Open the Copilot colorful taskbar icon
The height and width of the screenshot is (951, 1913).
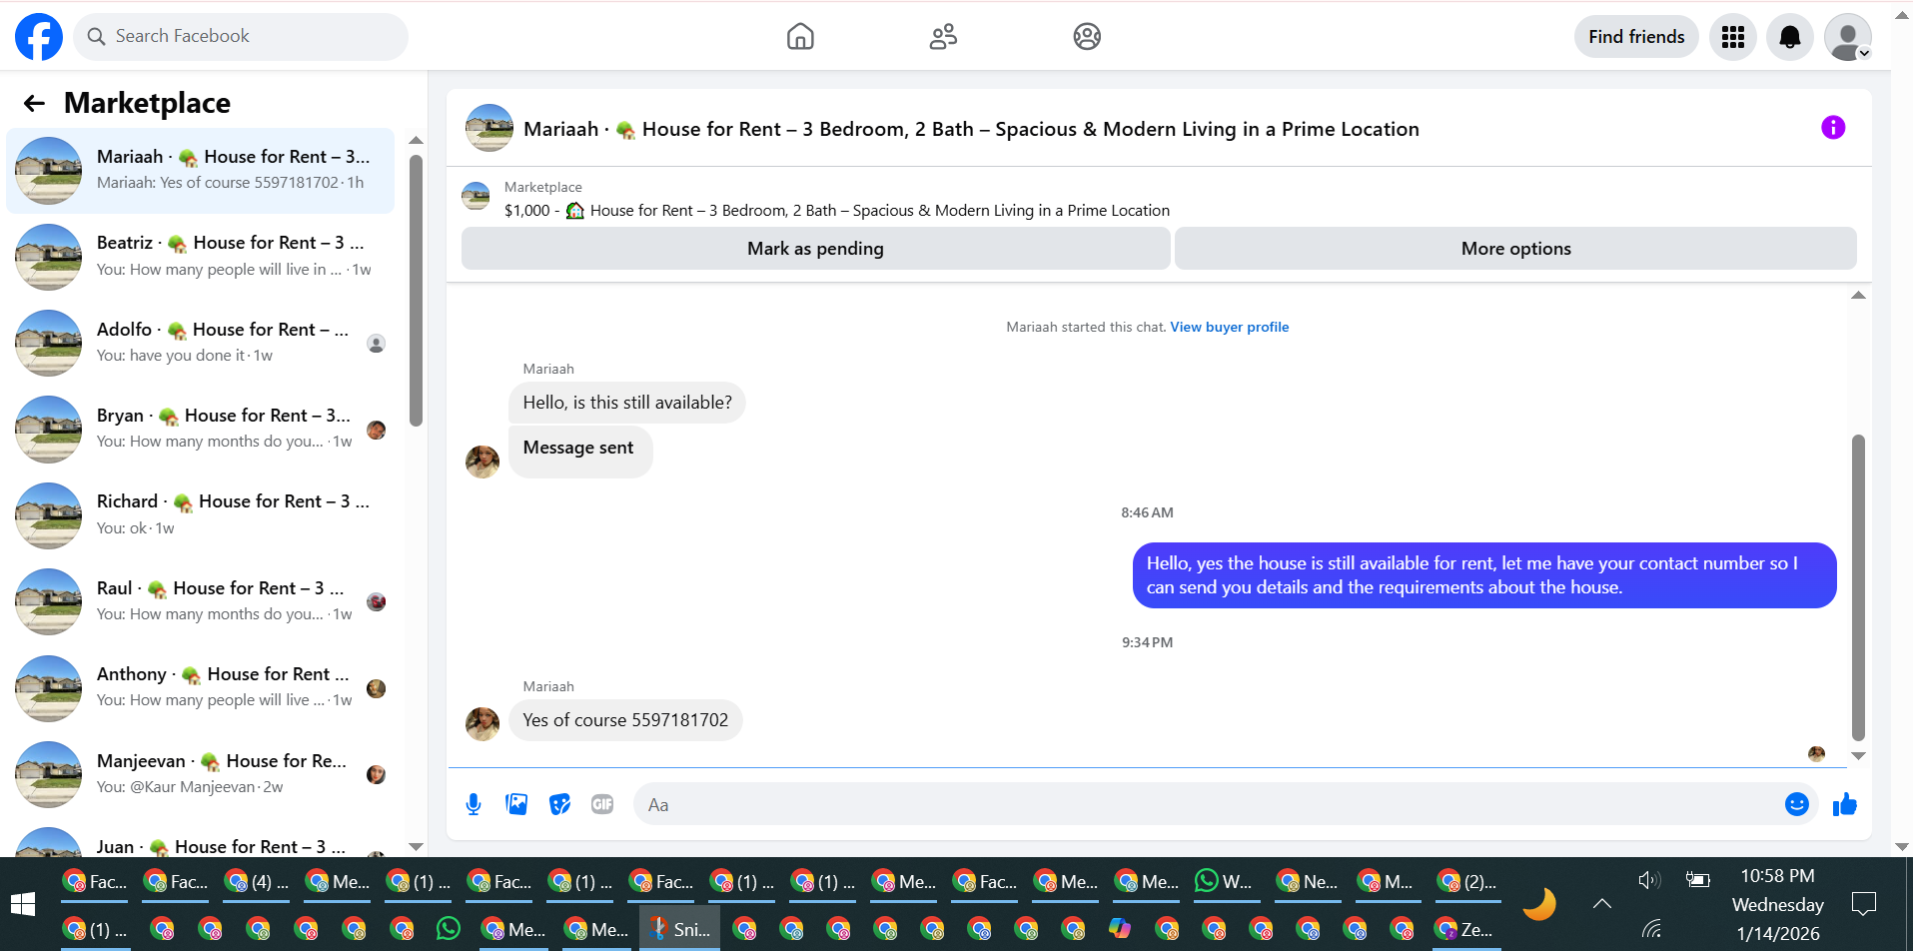click(1120, 929)
